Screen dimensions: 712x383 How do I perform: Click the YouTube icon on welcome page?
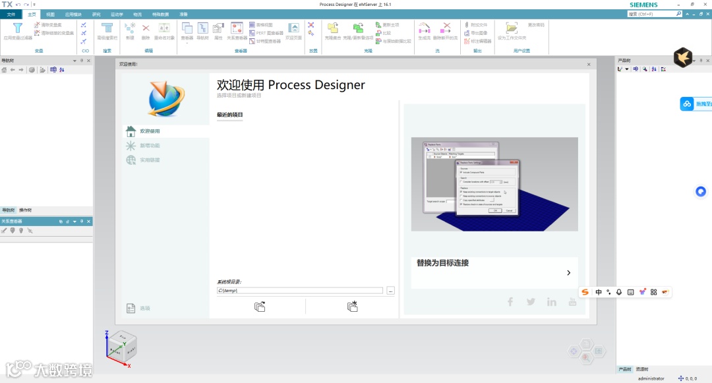[573, 302]
